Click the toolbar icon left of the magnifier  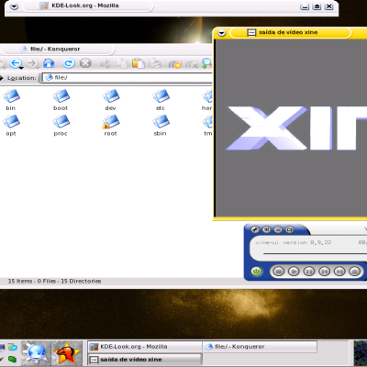tap(192, 64)
